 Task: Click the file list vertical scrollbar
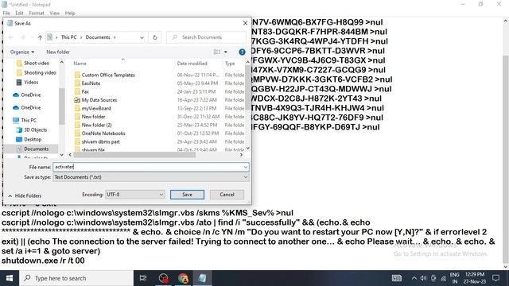pyautogui.click(x=247, y=87)
